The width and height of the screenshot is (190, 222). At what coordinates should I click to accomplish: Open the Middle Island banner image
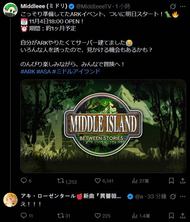(103, 126)
